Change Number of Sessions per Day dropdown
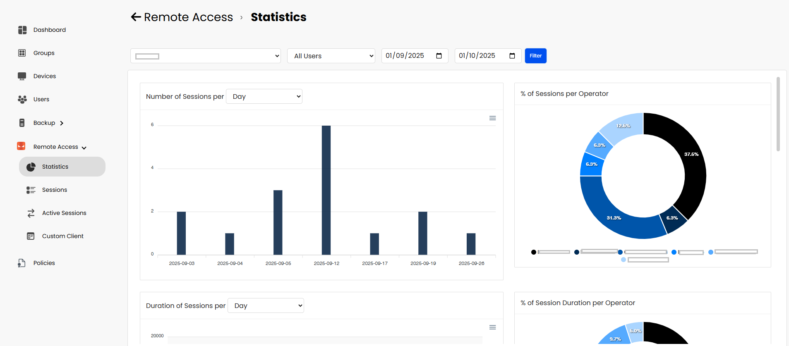The width and height of the screenshot is (789, 346). (264, 96)
